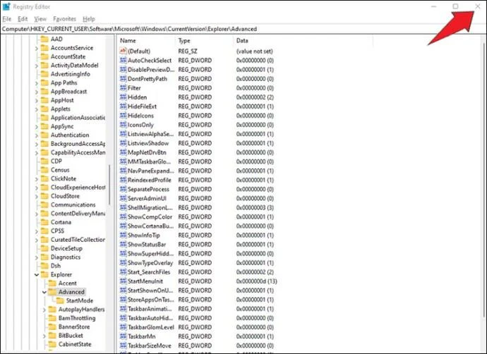Select the TaskbarAnimati... value name
487x354 pixels.
coord(150,309)
